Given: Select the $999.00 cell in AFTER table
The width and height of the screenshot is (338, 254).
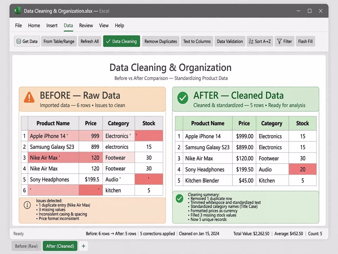Looking at the screenshot, I should [x=244, y=136].
